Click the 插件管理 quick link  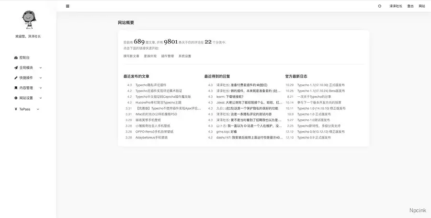pyautogui.click(x=168, y=56)
